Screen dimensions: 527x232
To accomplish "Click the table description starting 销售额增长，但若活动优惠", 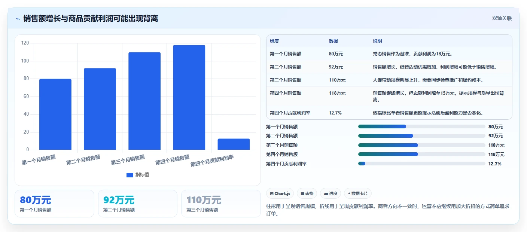I will [x=435, y=67].
